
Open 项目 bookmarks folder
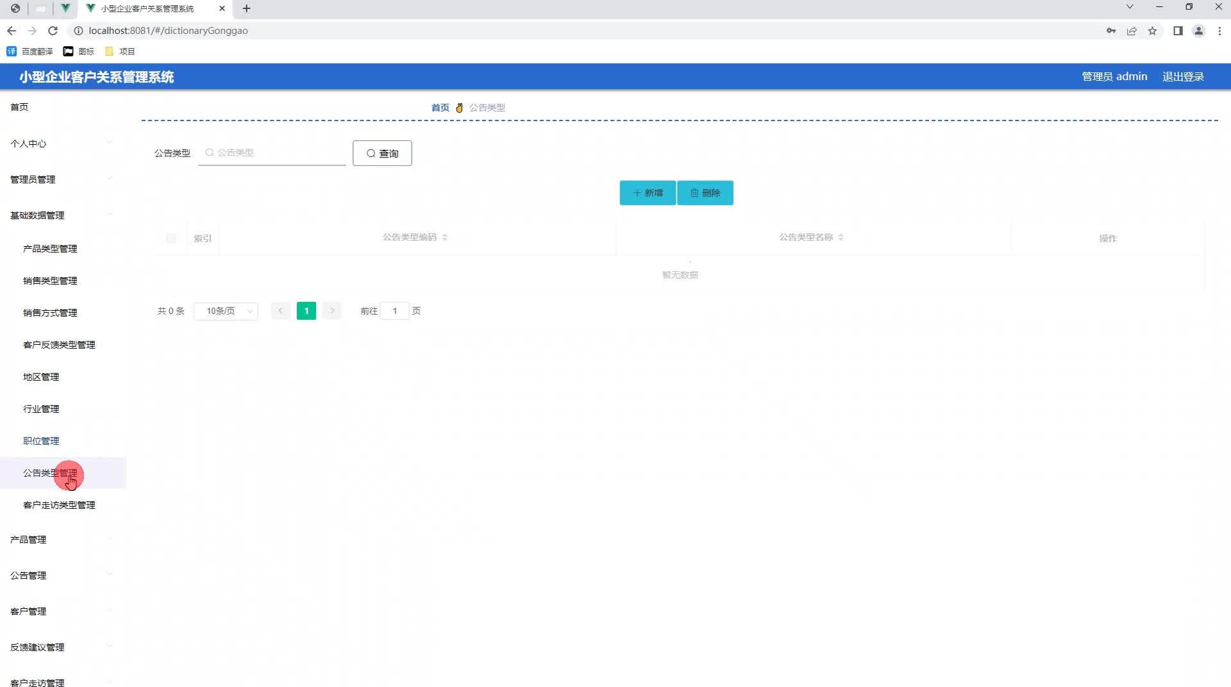(120, 51)
